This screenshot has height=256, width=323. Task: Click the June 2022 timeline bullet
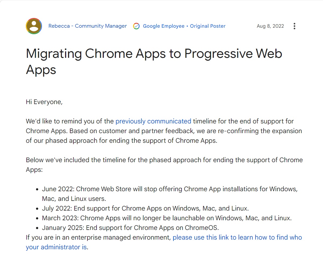pyautogui.click(x=170, y=194)
